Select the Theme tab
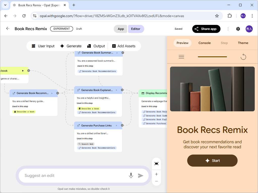The image size is (258, 193). click(x=243, y=43)
